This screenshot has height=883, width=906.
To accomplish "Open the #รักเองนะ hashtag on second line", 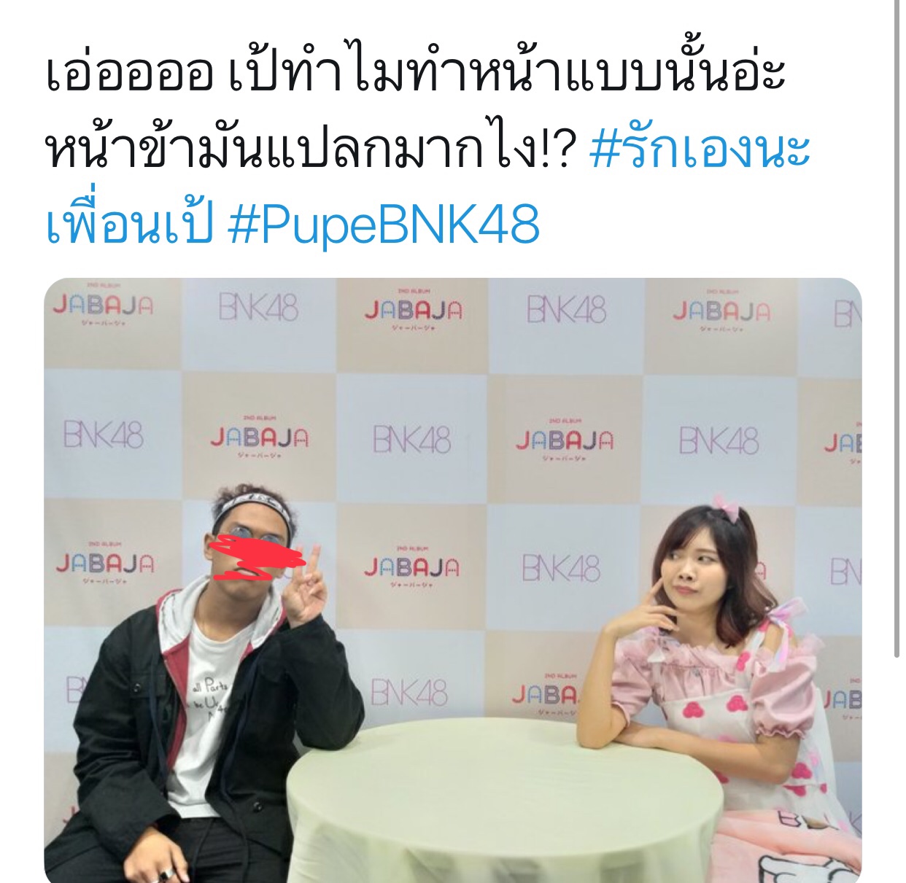I will pyautogui.click(x=700, y=149).
